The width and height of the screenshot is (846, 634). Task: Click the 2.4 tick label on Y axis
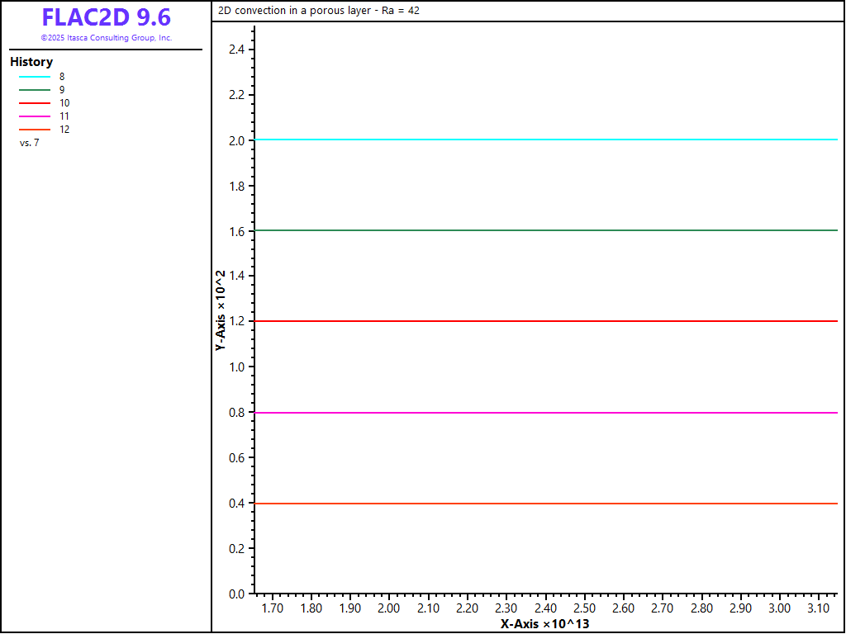click(x=237, y=50)
